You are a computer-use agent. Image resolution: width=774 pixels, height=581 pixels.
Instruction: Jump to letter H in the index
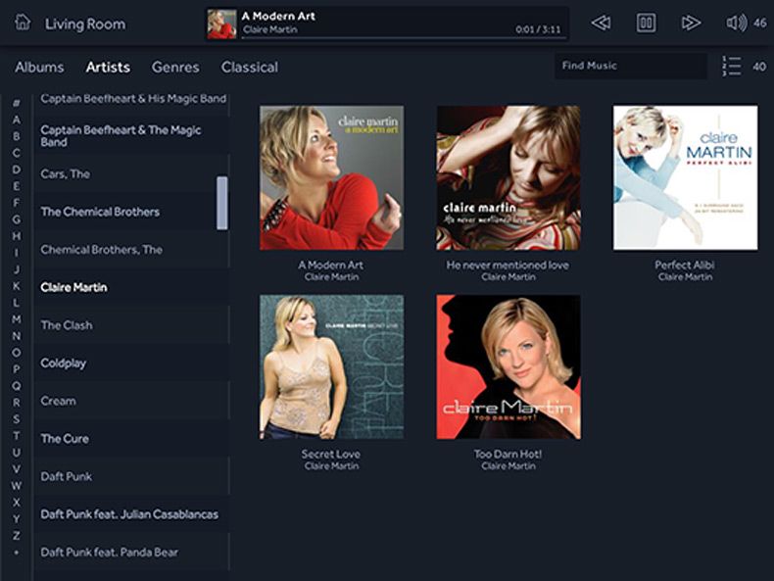17,236
